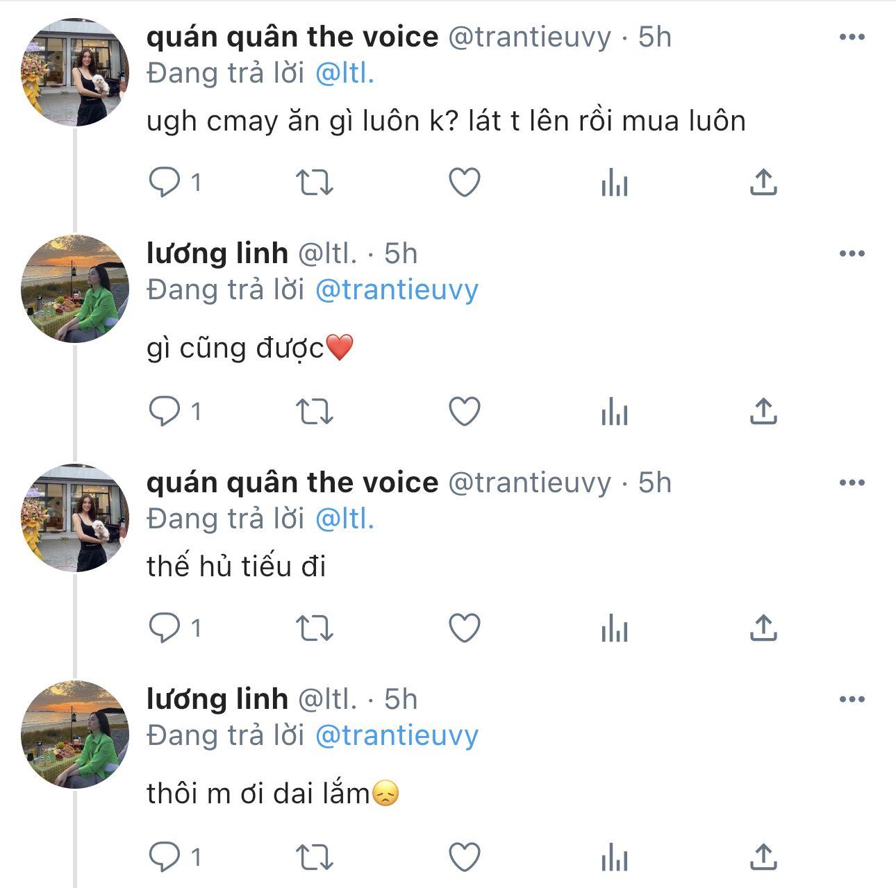This screenshot has height=888, width=896.
Task: Open @ltl. mention link in first tweet
Action: pos(345,74)
